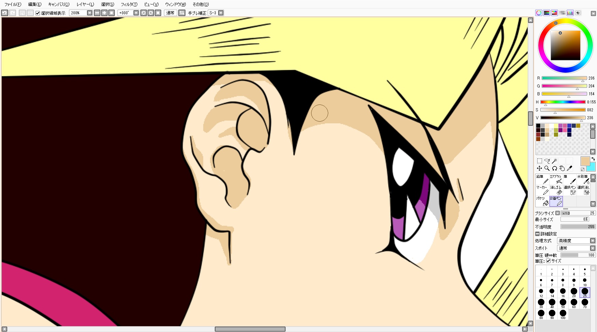Click the H hue slider
The height and width of the screenshot is (332, 597).
pyautogui.click(x=563, y=102)
